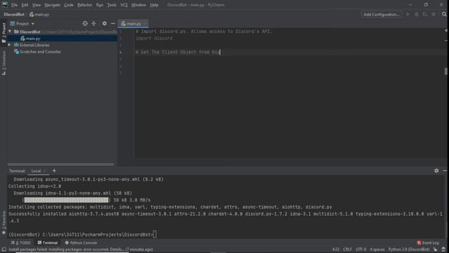
Task: Open the Event Log
Action: [428, 243]
